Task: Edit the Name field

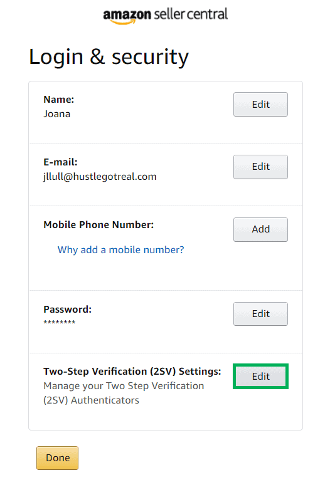Action: (260, 105)
